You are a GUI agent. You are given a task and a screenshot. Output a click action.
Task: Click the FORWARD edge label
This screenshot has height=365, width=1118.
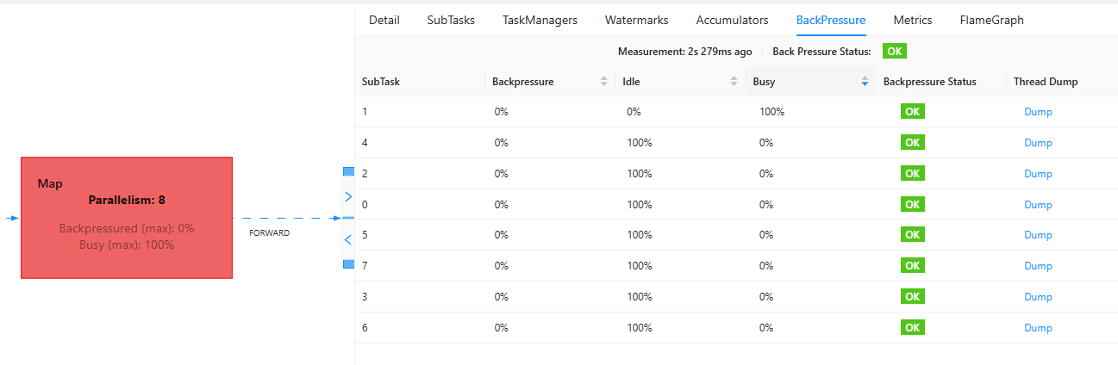pyautogui.click(x=269, y=233)
